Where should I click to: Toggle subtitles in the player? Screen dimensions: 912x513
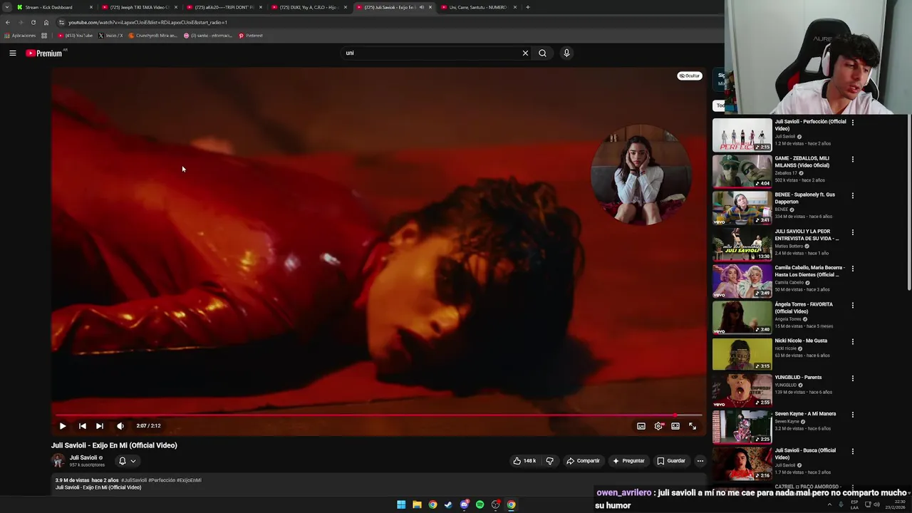tap(641, 426)
